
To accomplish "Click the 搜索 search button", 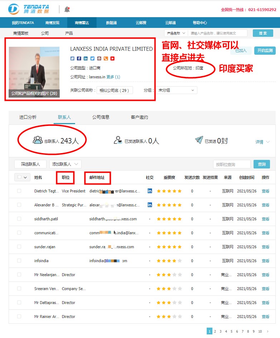I will (263, 33).
